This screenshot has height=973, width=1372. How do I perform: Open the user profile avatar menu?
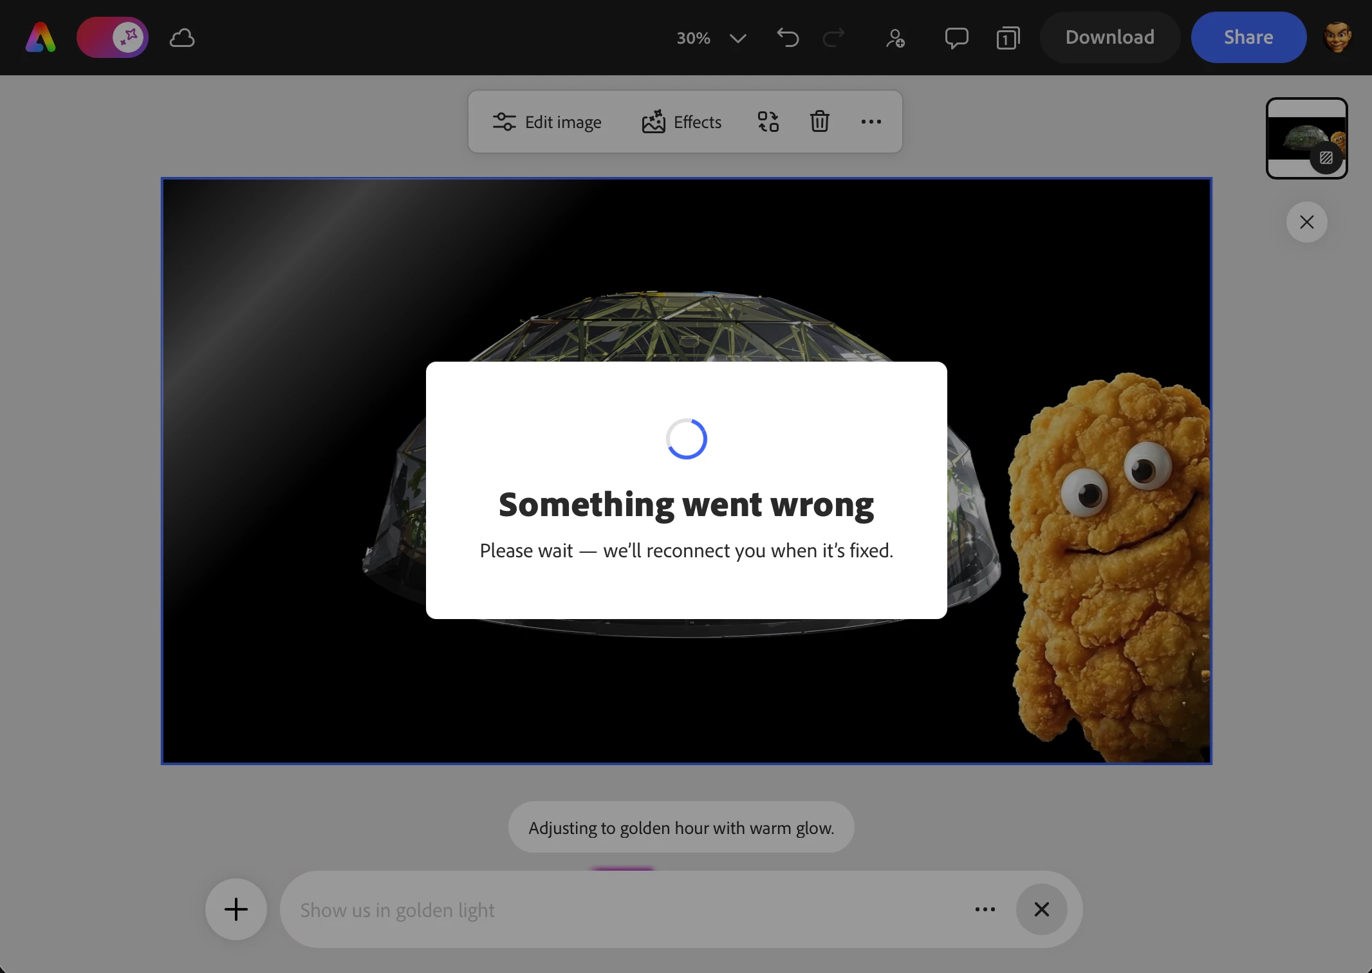tap(1337, 37)
